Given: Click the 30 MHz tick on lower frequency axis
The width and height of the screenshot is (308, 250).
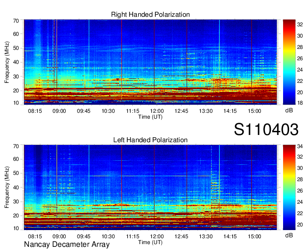Looking at the screenshot, I should 16,202.
